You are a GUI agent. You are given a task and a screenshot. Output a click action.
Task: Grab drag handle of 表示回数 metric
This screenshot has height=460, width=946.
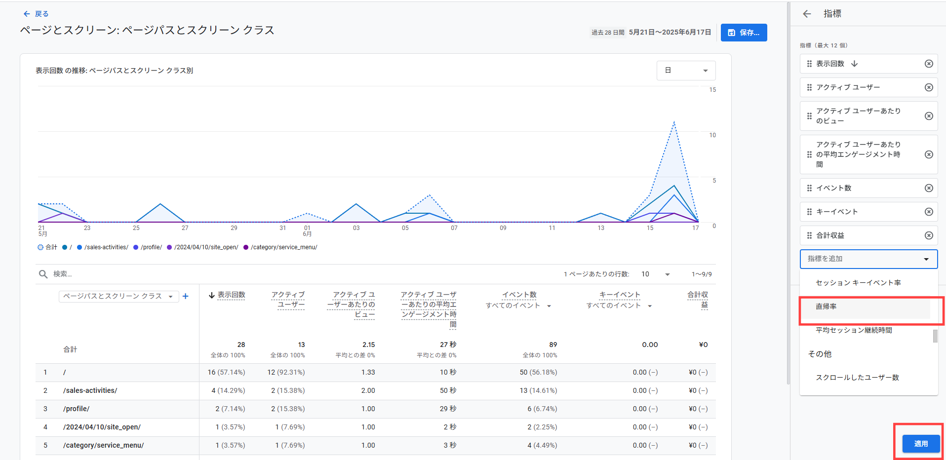(809, 64)
